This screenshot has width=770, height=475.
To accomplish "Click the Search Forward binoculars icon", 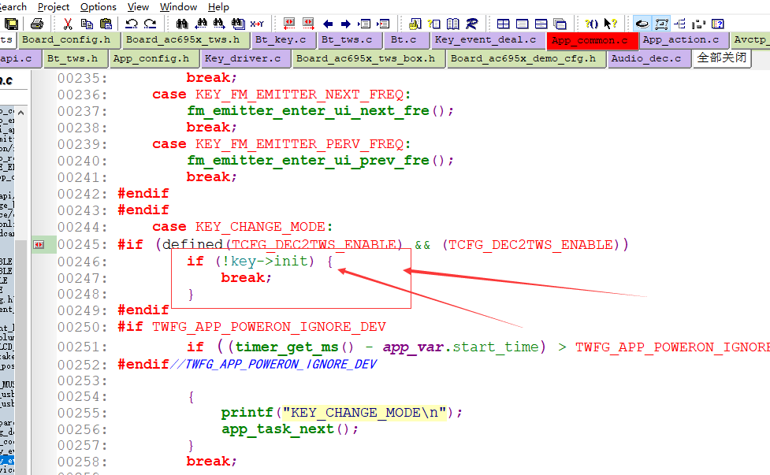I will coord(219,24).
